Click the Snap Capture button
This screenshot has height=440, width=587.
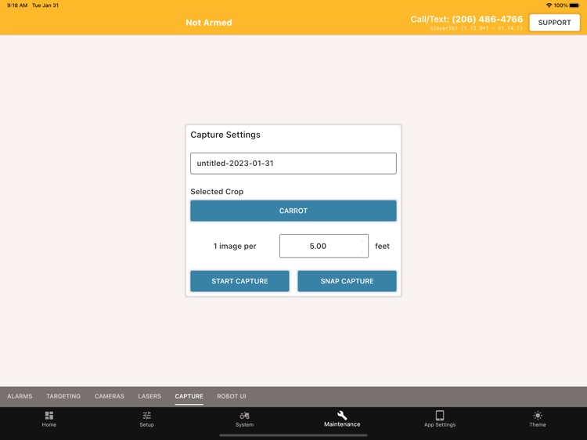347,281
